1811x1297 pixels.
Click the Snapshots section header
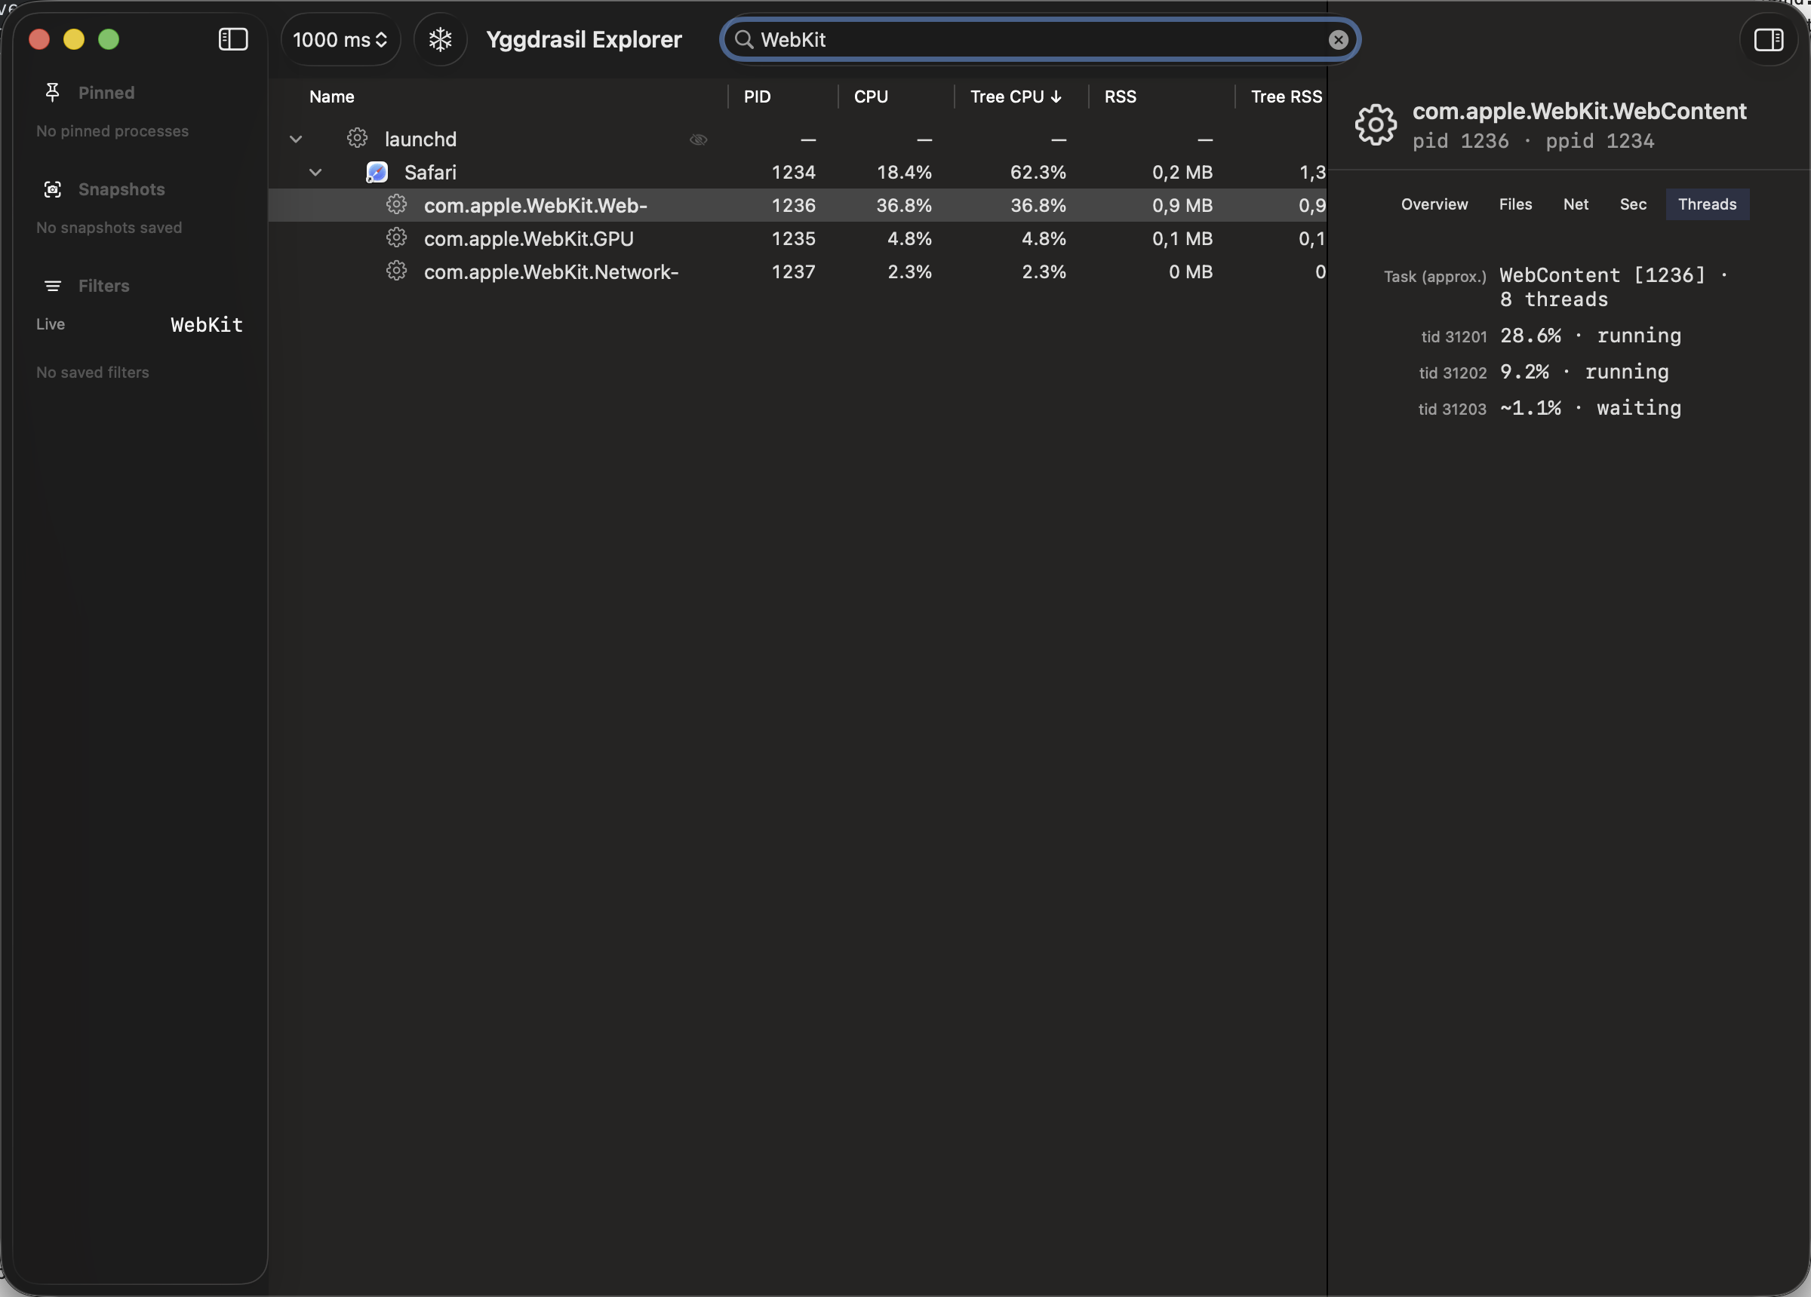pos(121,189)
